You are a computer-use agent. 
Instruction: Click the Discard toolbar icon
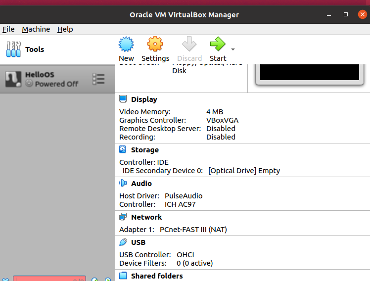[x=189, y=45]
